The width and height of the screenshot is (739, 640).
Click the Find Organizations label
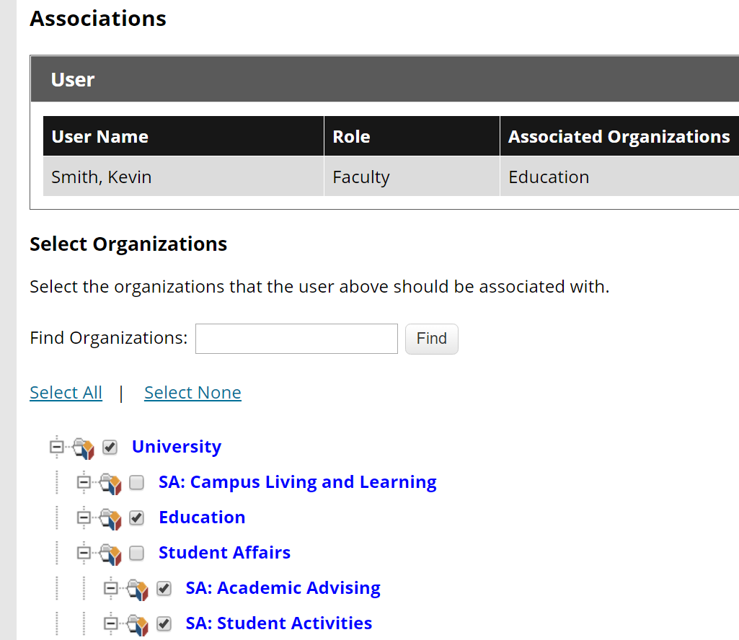(x=108, y=338)
